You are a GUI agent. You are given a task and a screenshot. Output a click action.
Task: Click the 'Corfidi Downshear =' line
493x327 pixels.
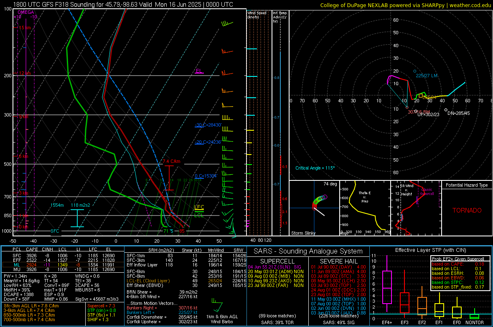(162, 317)
